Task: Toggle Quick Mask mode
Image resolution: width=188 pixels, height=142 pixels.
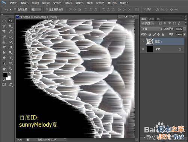Action: 4,85
